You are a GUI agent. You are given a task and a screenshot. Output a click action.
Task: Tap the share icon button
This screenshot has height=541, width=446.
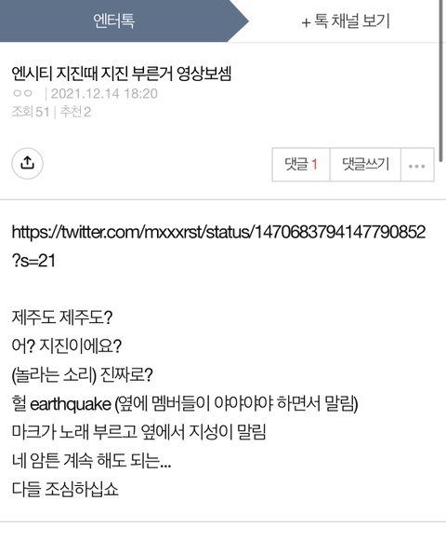[27, 163]
